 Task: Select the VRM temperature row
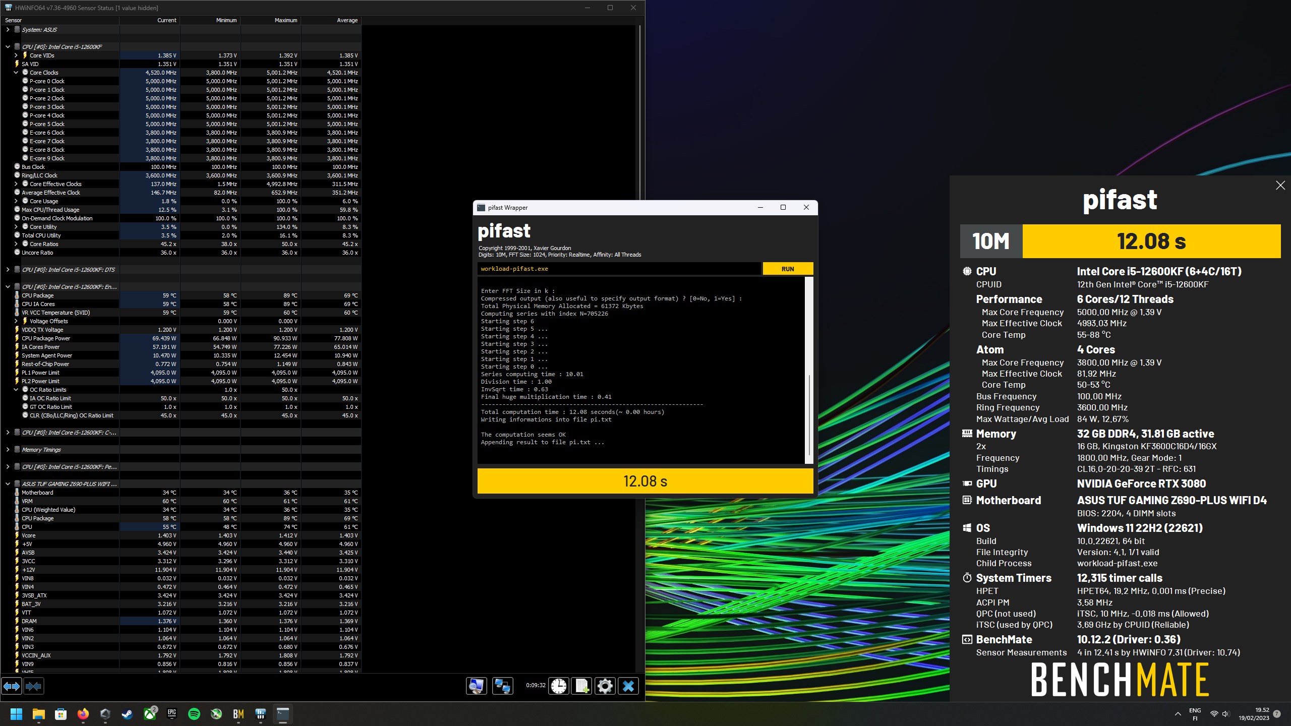(x=181, y=501)
